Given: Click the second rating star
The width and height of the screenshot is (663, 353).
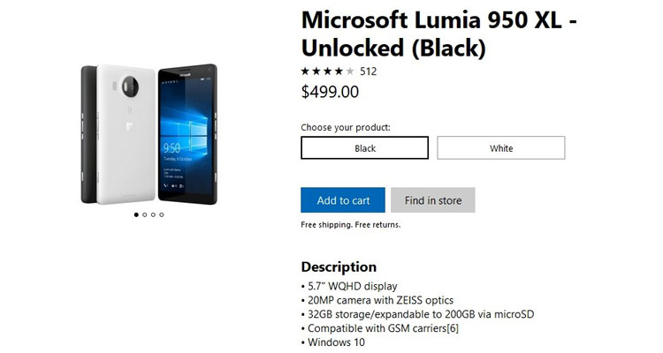Looking at the screenshot, I should [316, 71].
